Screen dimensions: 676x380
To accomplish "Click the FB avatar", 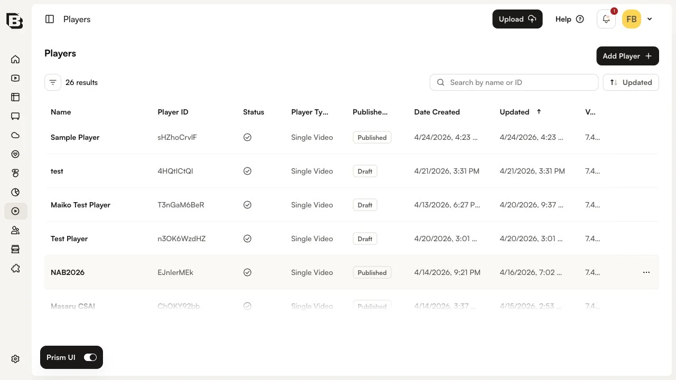I will (632, 19).
